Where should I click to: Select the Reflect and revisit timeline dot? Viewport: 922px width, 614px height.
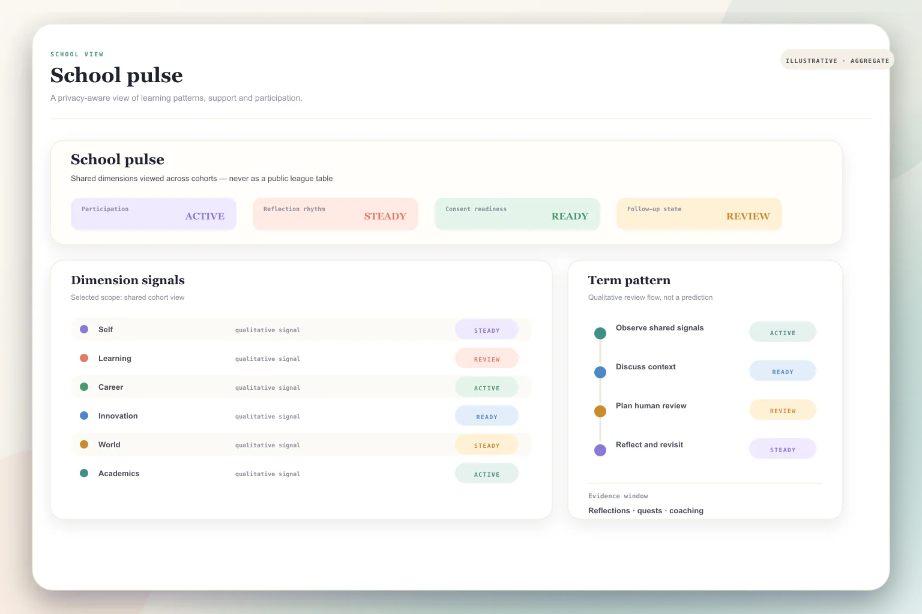600,450
